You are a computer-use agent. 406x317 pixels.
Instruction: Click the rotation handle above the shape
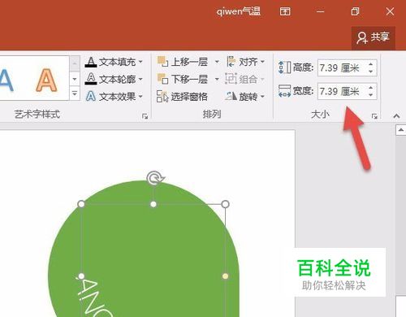tap(154, 178)
